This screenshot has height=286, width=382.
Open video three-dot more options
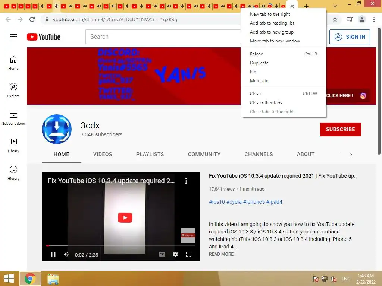tap(186, 181)
